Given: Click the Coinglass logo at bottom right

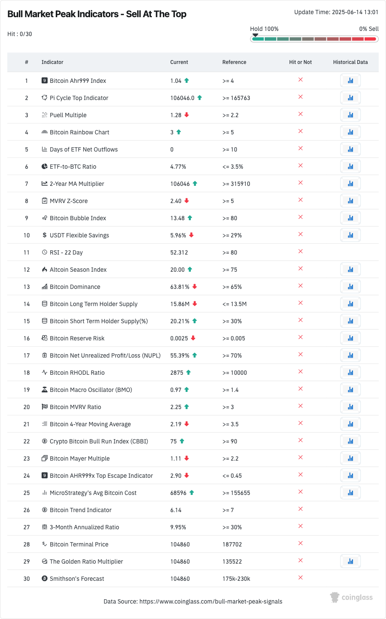Looking at the screenshot, I should point(351,597).
